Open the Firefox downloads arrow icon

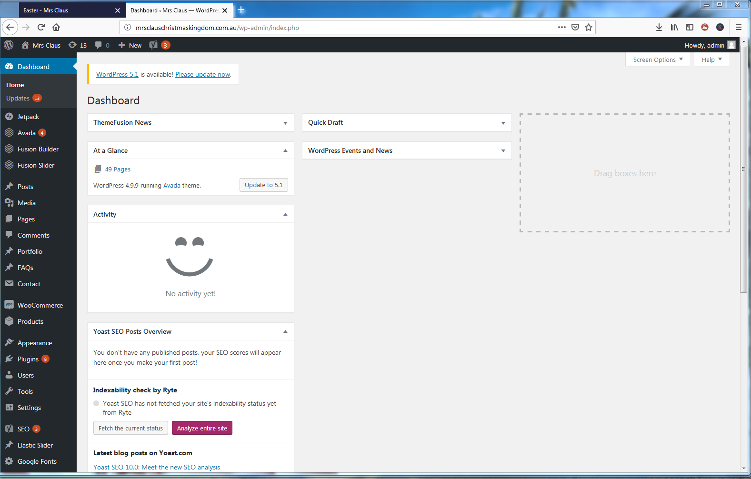click(x=659, y=28)
